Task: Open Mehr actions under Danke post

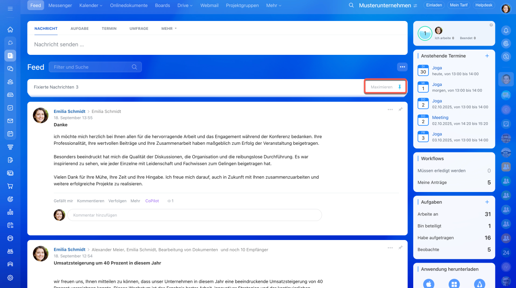Action: click(135, 201)
